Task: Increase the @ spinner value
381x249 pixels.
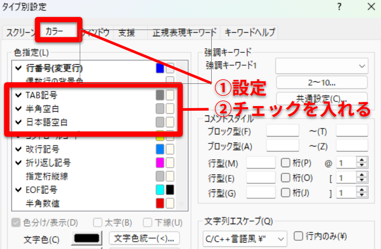Action: pos(361,159)
